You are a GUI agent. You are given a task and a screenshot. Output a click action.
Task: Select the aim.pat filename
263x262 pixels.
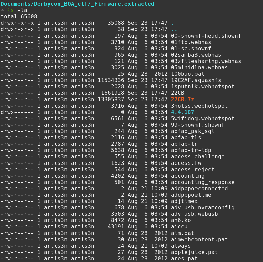tap(182, 233)
